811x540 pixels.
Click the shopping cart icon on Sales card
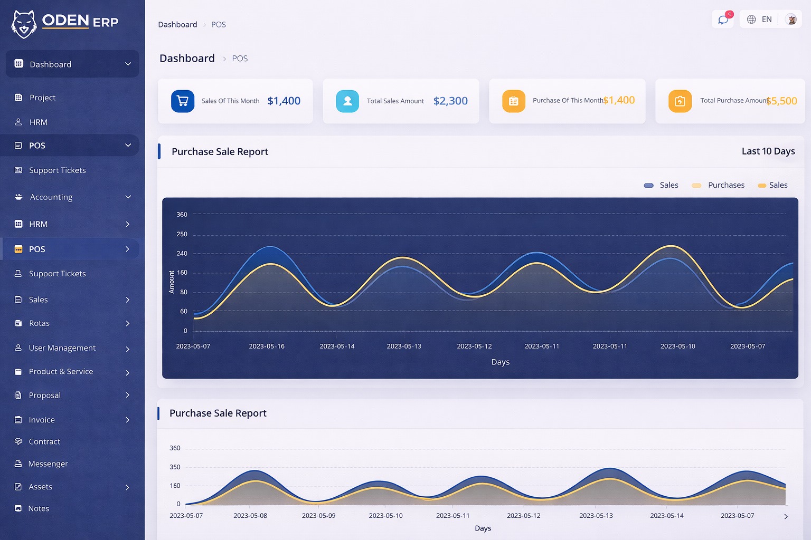point(182,101)
